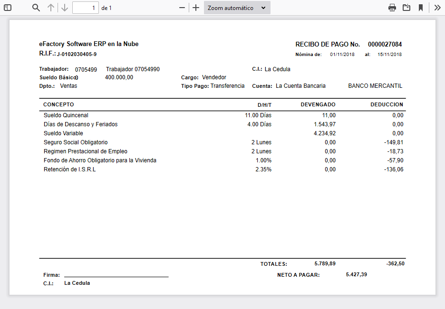Image resolution: width=445 pixels, height=309 pixels.
Task: Open the print dialog with the printer icon
Action: [x=392, y=7]
